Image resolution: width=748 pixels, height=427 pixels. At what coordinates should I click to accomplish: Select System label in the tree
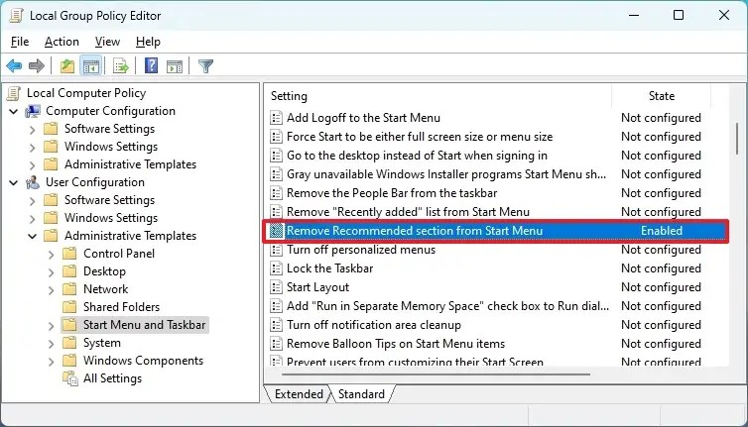pyautogui.click(x=101, y=343)
